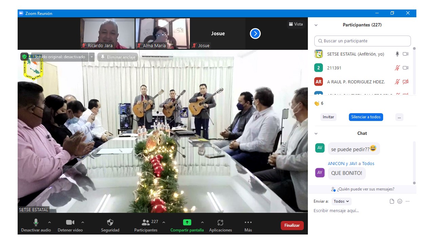Click sender name ANICON y JAVI
This screenshot has width=434, height=244.
342,163
